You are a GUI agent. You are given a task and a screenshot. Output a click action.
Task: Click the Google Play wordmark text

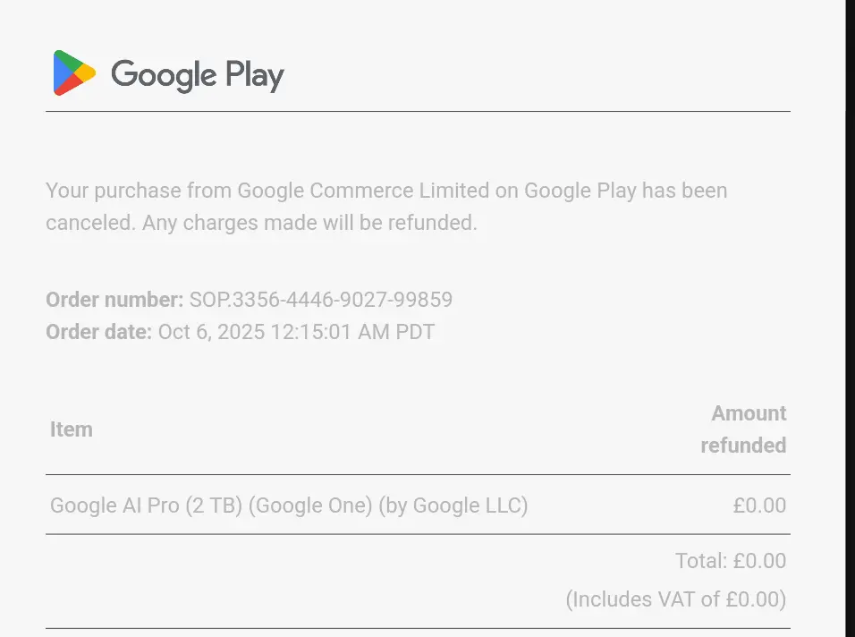point(198,75)
